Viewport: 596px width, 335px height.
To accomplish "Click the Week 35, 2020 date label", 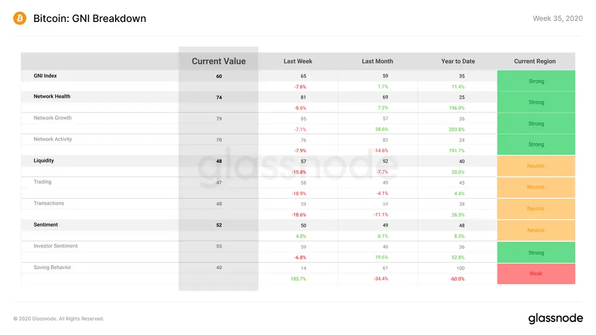I will pos(558,18).
